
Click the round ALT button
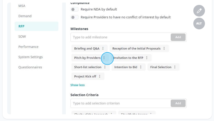(x=199, y=24)
